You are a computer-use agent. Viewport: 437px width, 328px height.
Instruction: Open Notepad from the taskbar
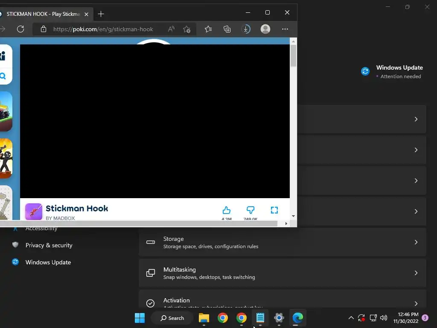point(260,318)
